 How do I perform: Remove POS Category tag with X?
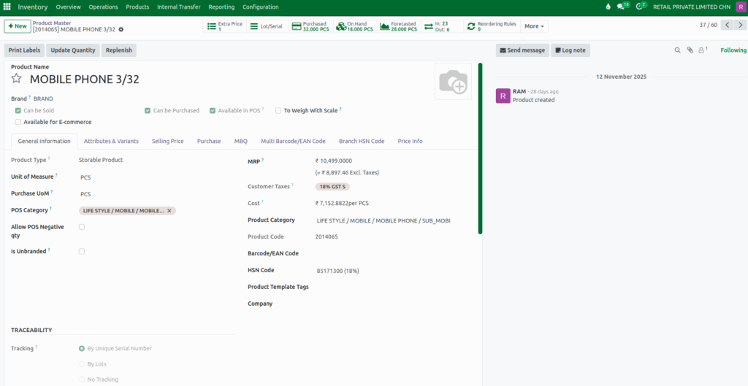click(169, 211)
